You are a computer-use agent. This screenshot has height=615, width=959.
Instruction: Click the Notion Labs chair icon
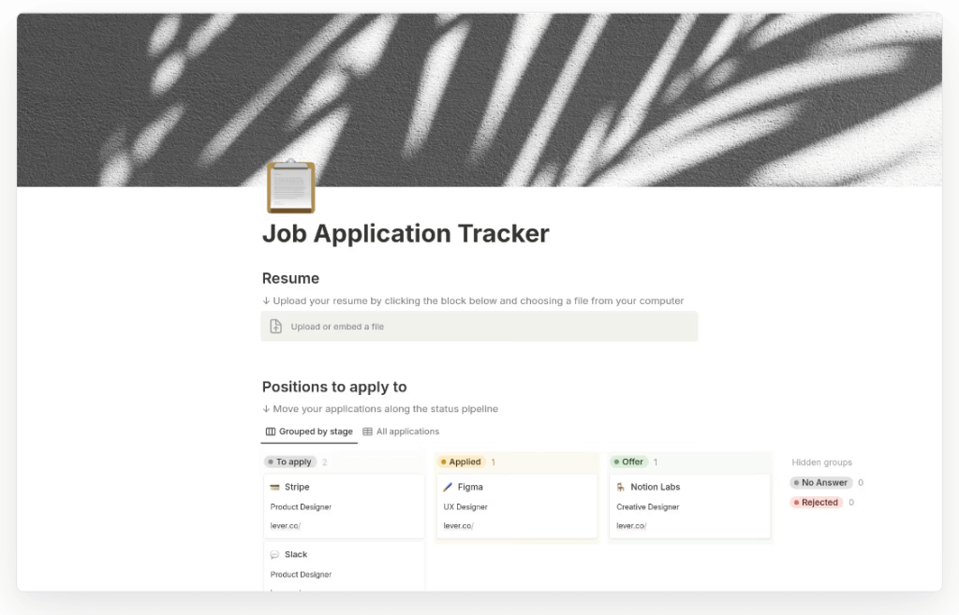click(621, 488)
